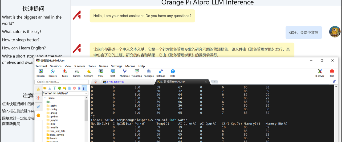Ask 'How can I learn English?'
This screenshot has width=342, height=142.
click(x=24, y=48)
